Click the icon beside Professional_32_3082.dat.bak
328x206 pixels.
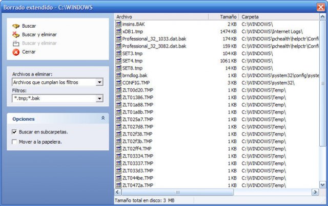click(118, 46)
